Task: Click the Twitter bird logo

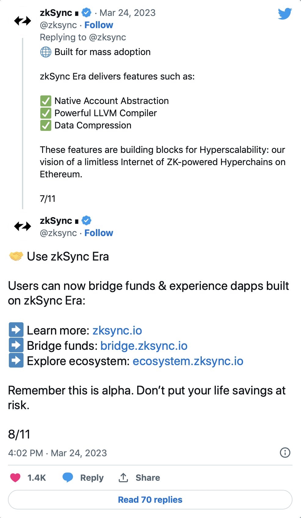Action: tap(285, 14)
